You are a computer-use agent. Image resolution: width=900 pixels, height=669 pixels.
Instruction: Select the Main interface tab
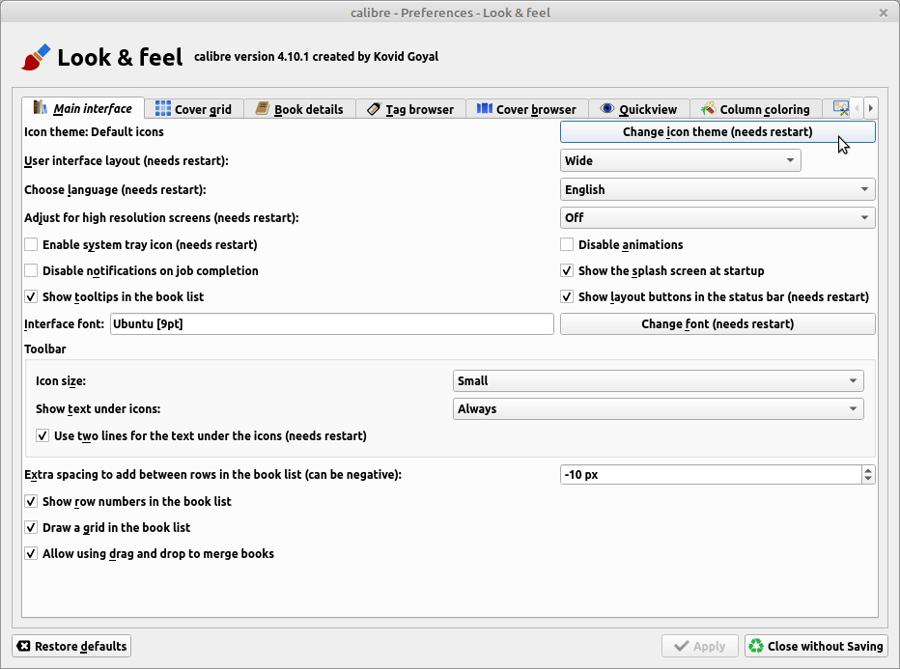[x=83, y=108]
